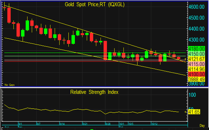Select the green 4180.00 price level tag
Screen dimensions: 209x130
[x=196, y=49]
